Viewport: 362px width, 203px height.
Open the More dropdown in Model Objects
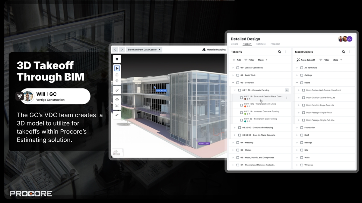click(x=337, y=60)
